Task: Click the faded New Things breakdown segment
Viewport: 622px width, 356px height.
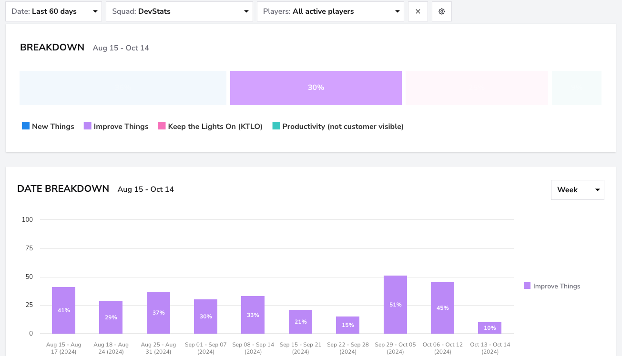Action: point(123,88)
